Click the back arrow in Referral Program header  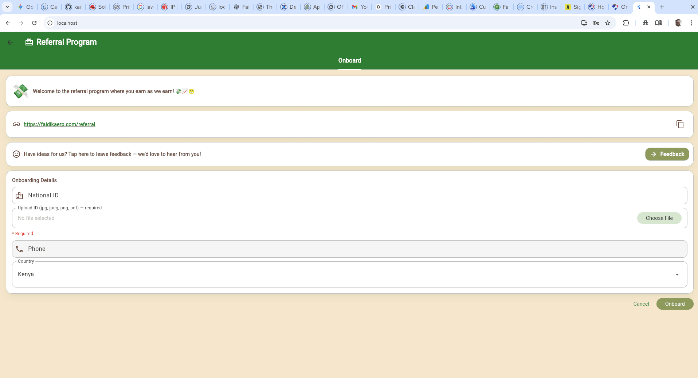tap(10, 42)
